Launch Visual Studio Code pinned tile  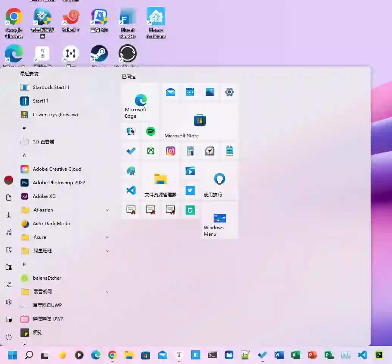click(131, 190)
